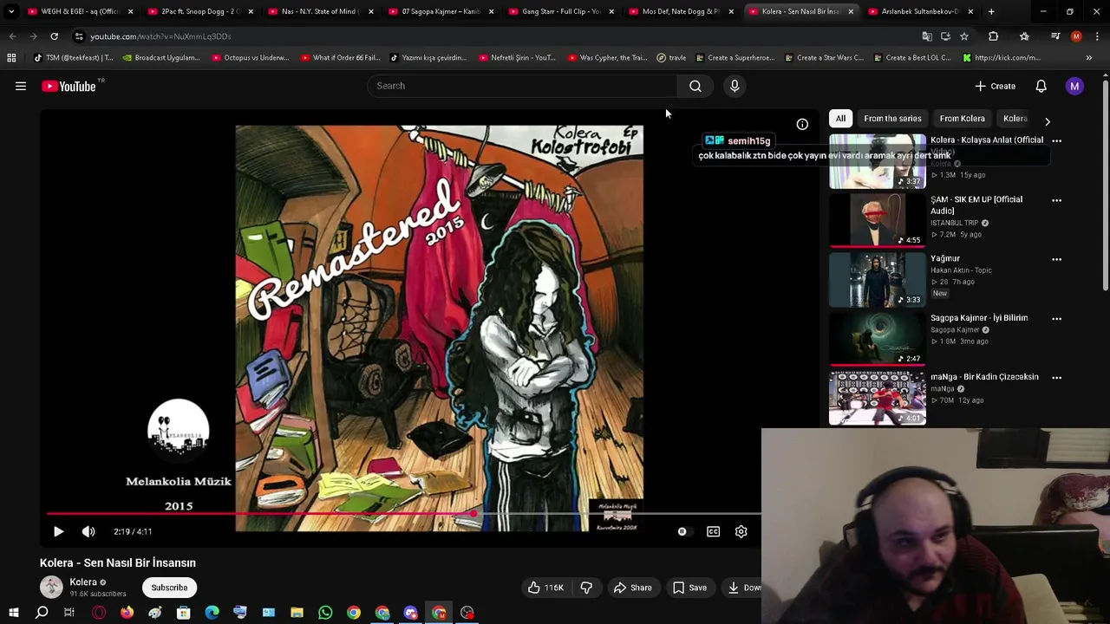Select the From Kolera chip

click(x=962, y=119)
